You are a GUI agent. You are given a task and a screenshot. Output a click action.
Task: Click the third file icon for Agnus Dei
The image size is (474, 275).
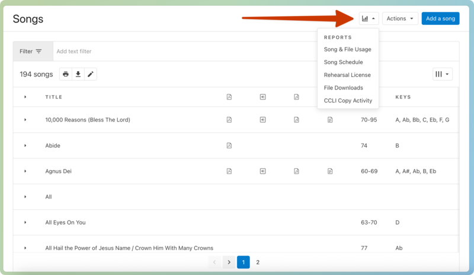296,171
